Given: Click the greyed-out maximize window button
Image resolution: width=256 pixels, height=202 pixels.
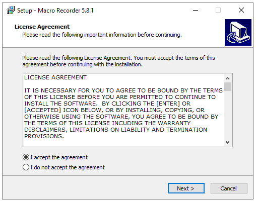Looking at the screenshot, I should (x=218, y=10).
